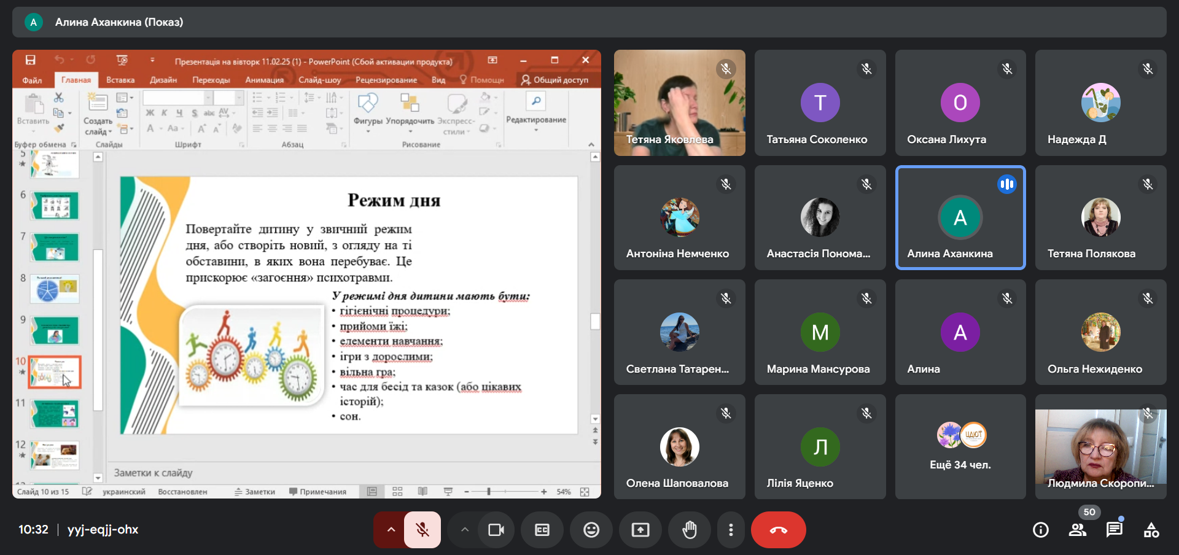Click the present screen icon
The width and height of the screenshot is (1179, 555).
[640, 530]
